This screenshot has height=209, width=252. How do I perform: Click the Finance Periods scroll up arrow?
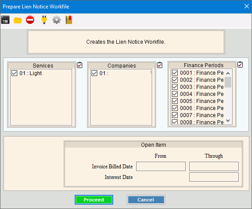[x=228, y=73]
